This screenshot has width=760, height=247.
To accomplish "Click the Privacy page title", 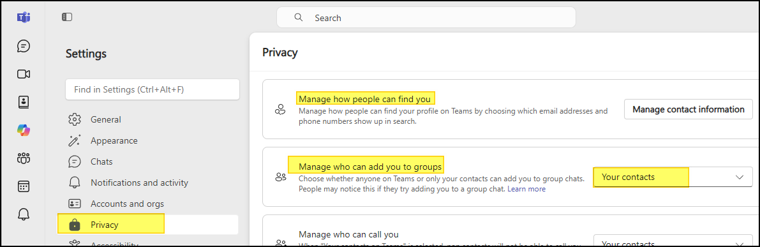I will (279, 52).
